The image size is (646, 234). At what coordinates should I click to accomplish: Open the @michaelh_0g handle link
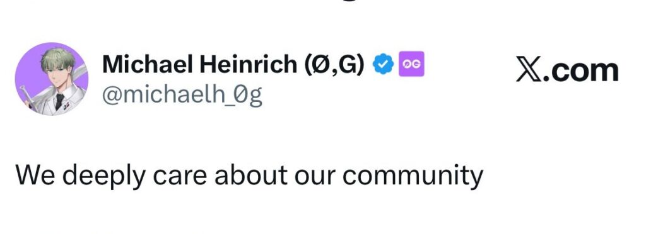tap(182, 95)
